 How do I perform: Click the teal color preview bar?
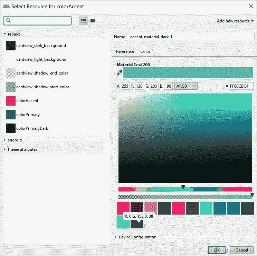(x=188, y=73)
